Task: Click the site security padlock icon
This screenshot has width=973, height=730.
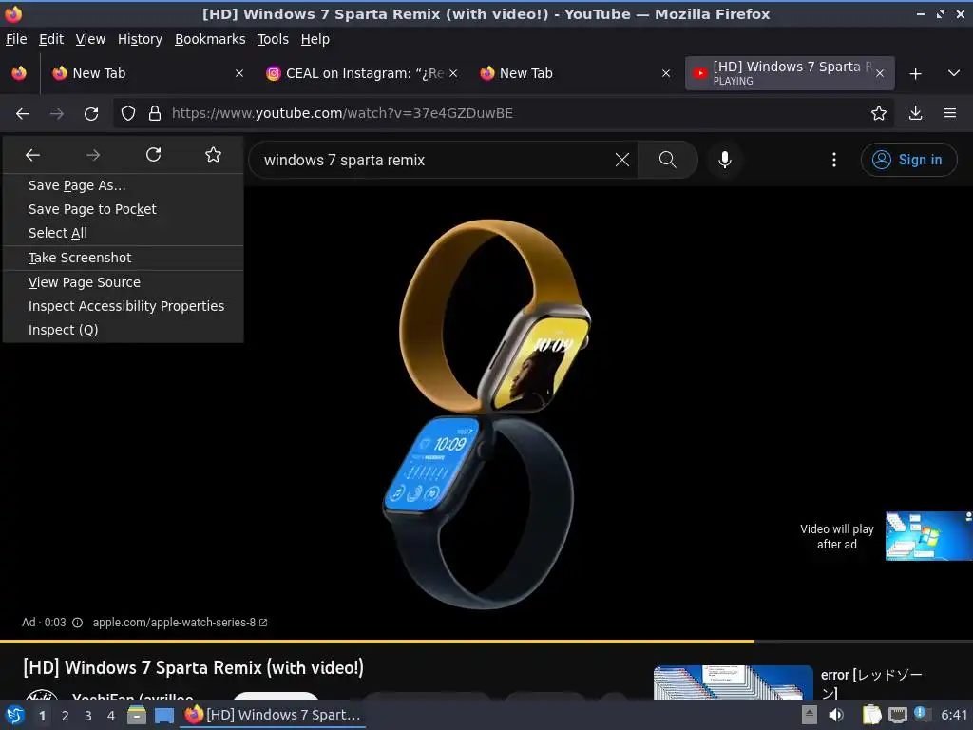Action: tap(155, 114)
